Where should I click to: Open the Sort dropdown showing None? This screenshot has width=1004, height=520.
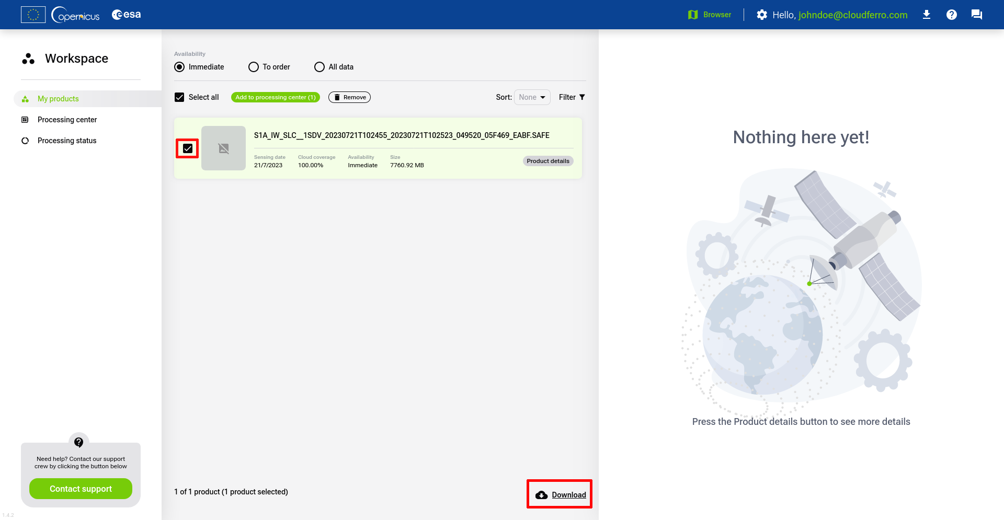coord(532,97)
